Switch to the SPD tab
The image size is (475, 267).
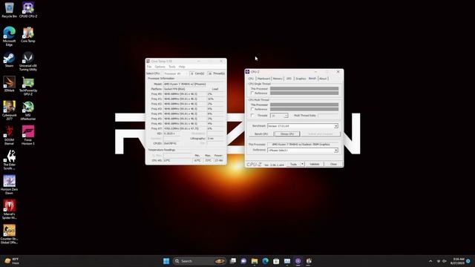tap(289, 79)
